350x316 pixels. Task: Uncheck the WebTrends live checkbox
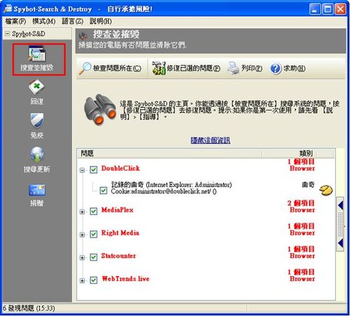click(94, 280)
